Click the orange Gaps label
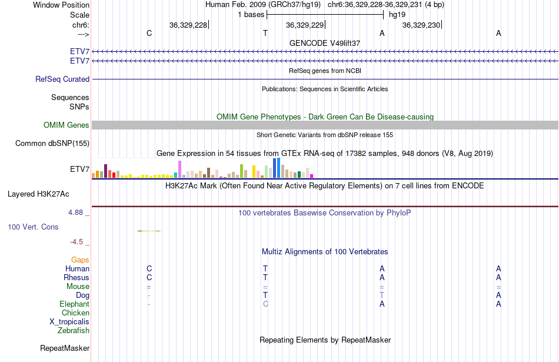Image resolution: width=559 pixels, height=362 pixels. [80, 260]
